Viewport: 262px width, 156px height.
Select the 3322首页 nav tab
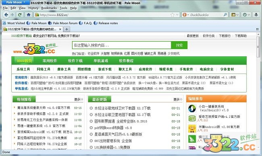24,61
